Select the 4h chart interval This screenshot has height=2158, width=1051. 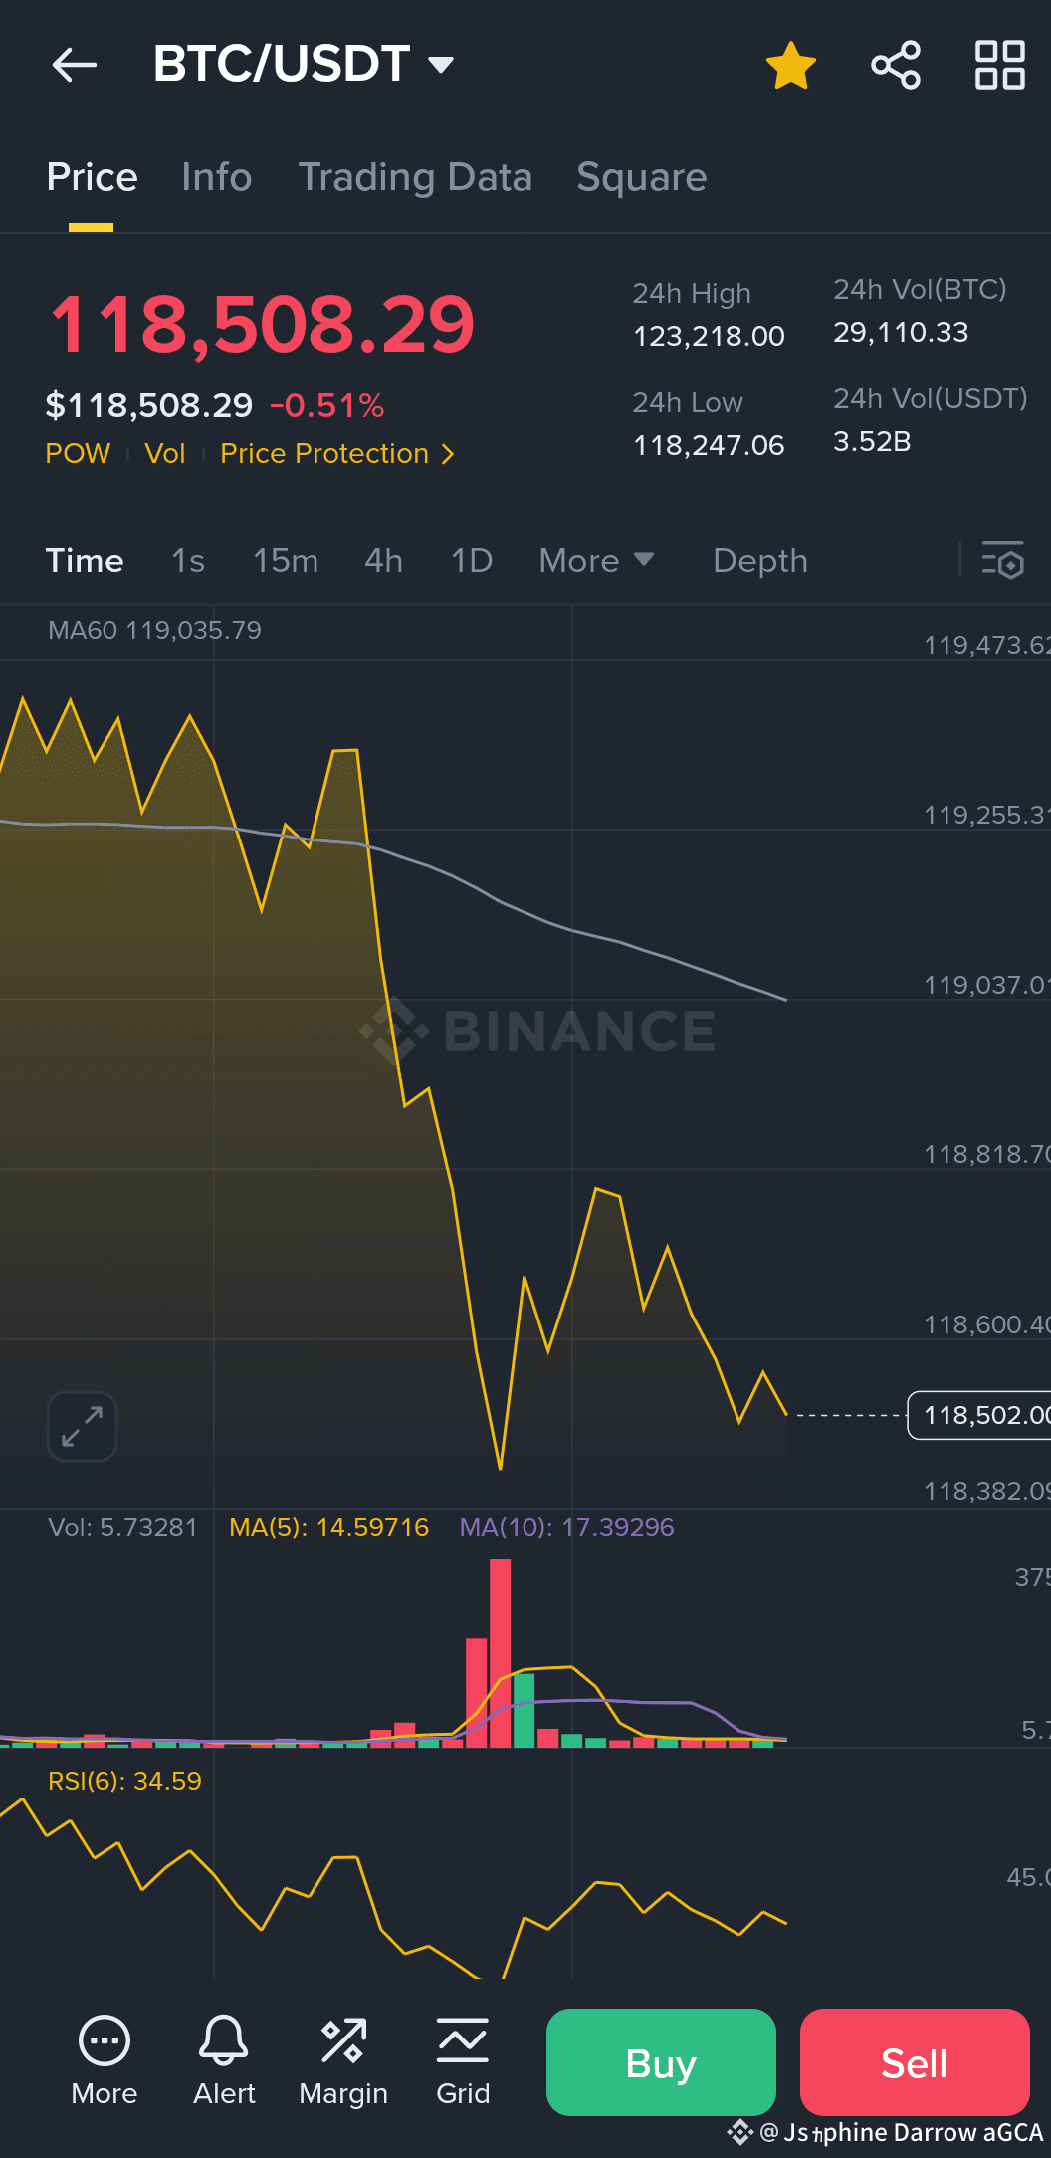click(x=384, y=561)
